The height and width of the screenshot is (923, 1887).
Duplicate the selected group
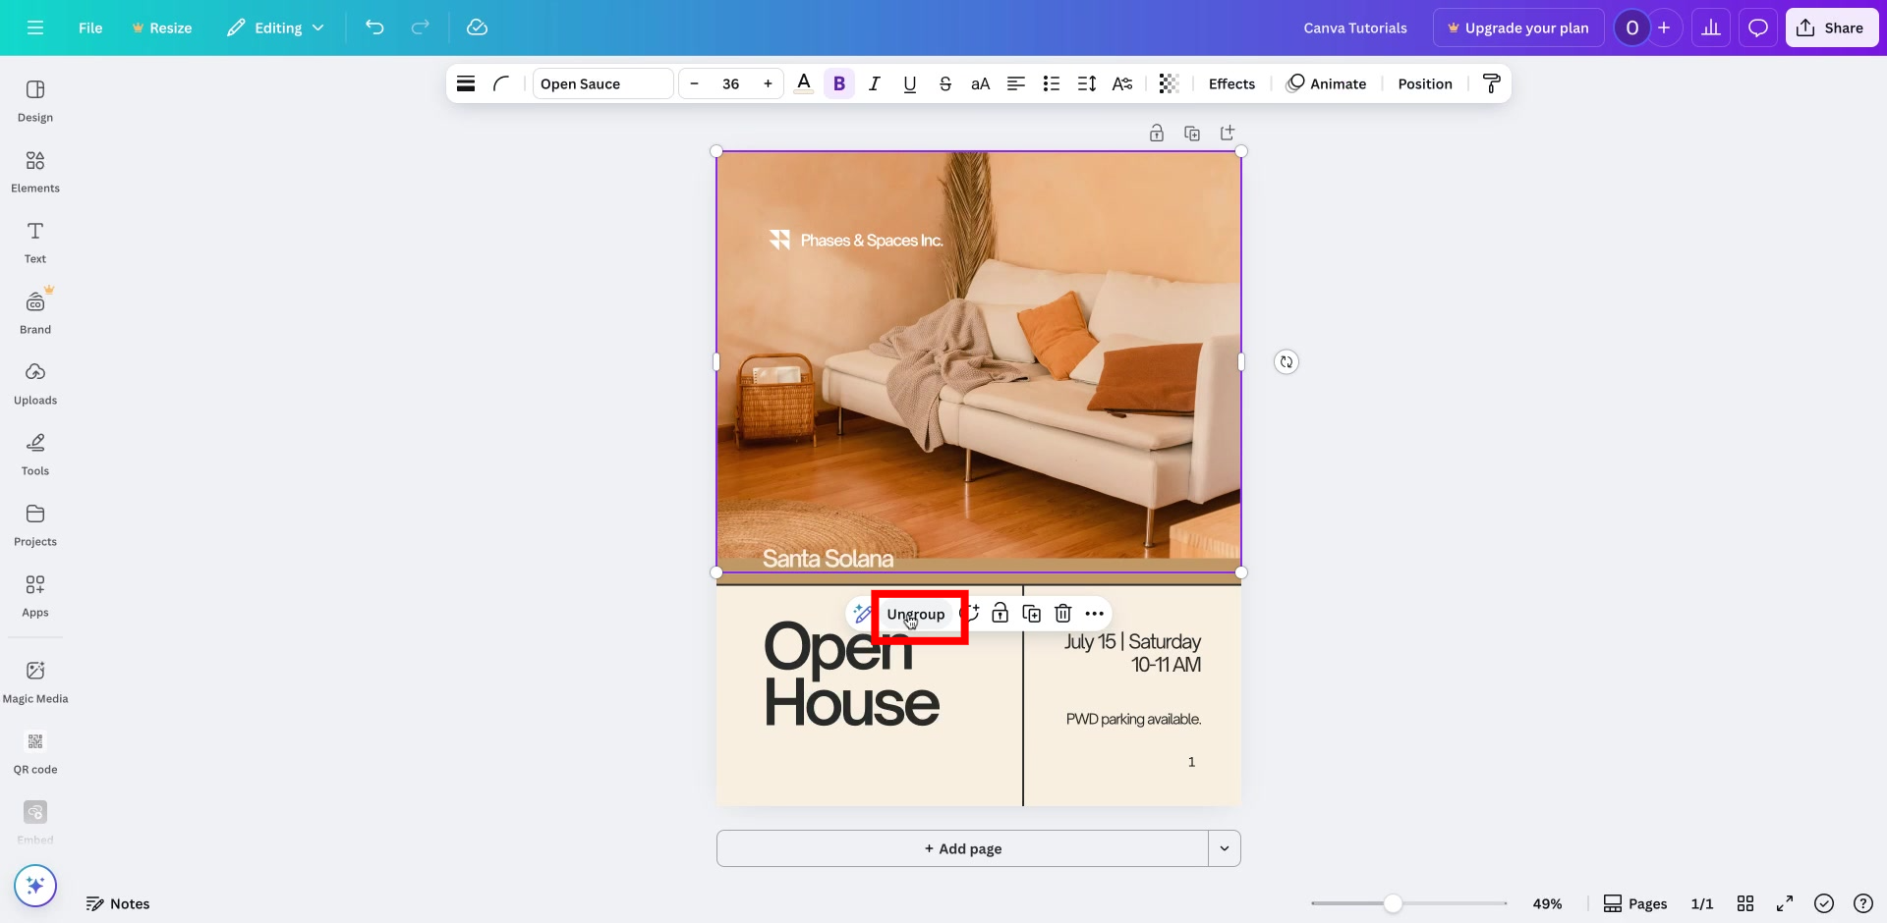1031,613
